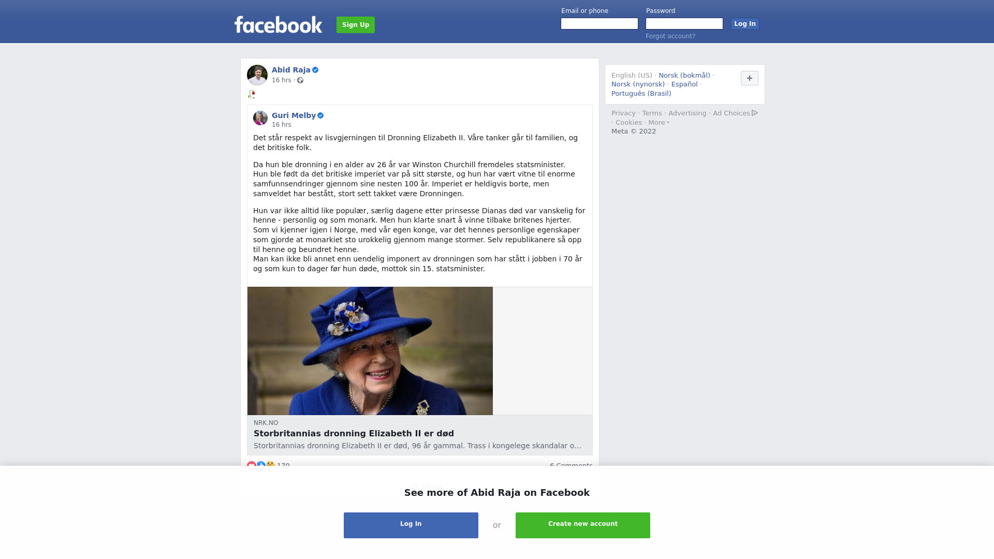Click Abid Raja's verified badge
The width and height of the screenshot is (994, 559).
[315, 70]
